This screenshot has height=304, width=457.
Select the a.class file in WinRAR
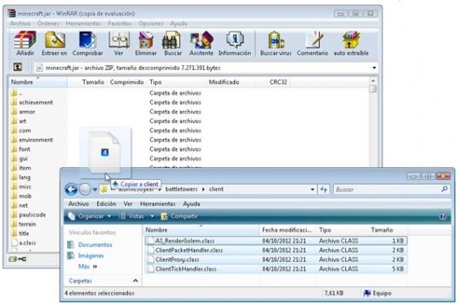point(24,243)
